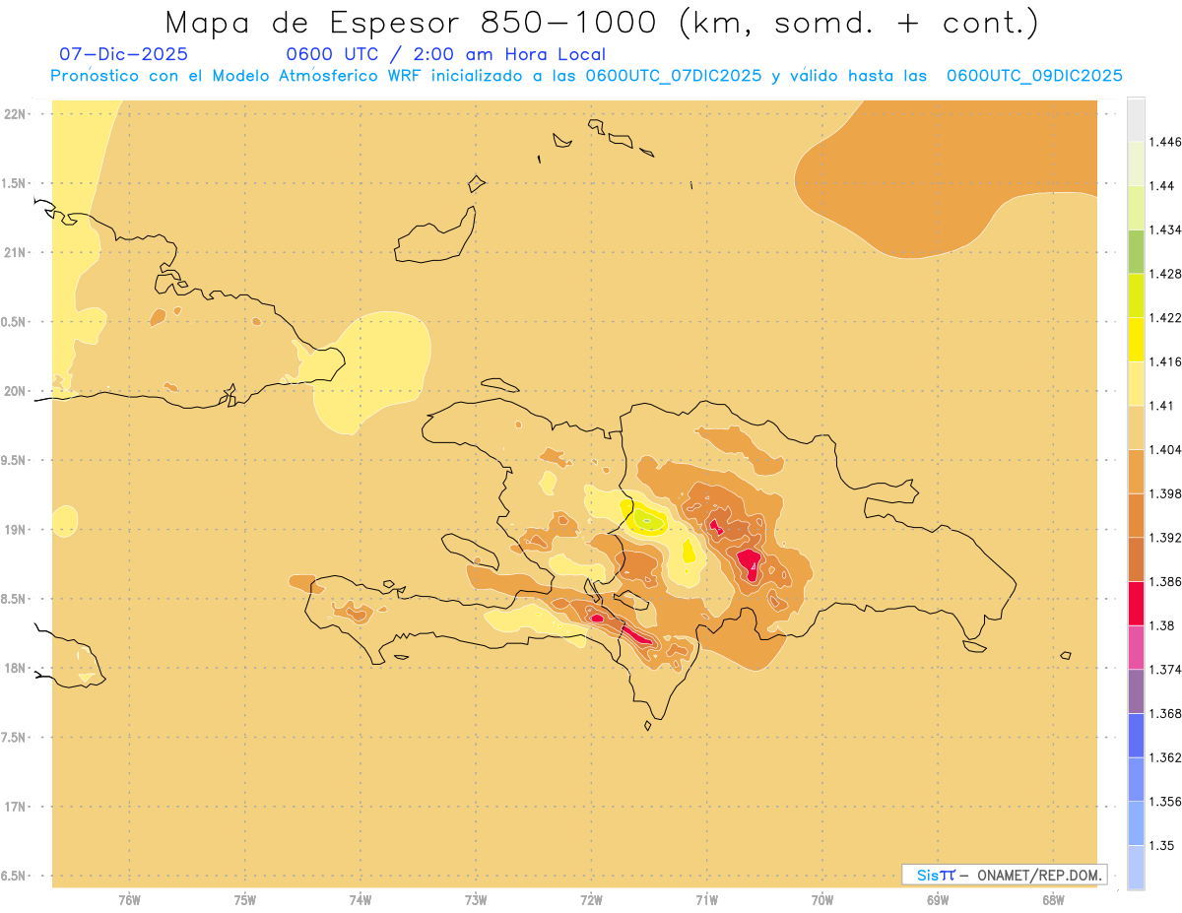Click the '22N' latitude label
1182x913 pixels.
(16, 114)
